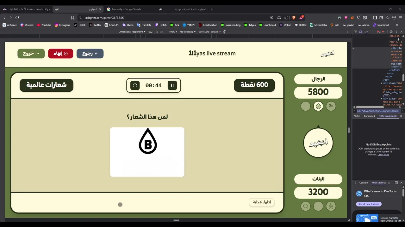This screenshot has width=405, height=227.
Task: Click the red إنهاء end button
Action: [x=60, y=54]
